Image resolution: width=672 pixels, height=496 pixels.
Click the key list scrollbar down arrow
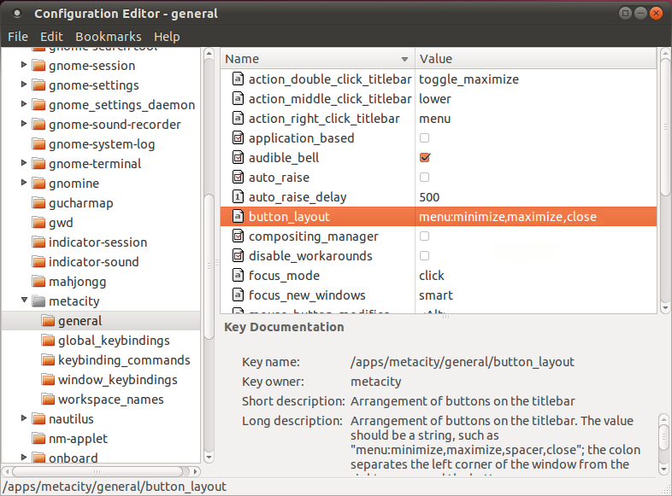coord(665,307)
